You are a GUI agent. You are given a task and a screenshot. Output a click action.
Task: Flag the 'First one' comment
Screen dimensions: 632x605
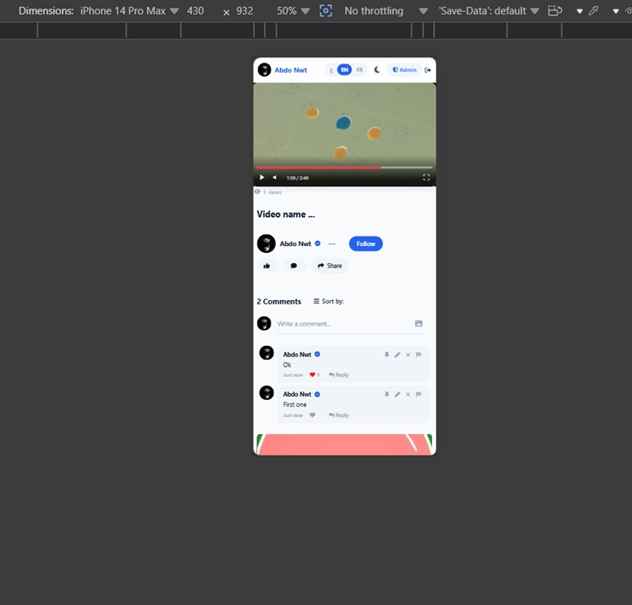coord(418,395)
